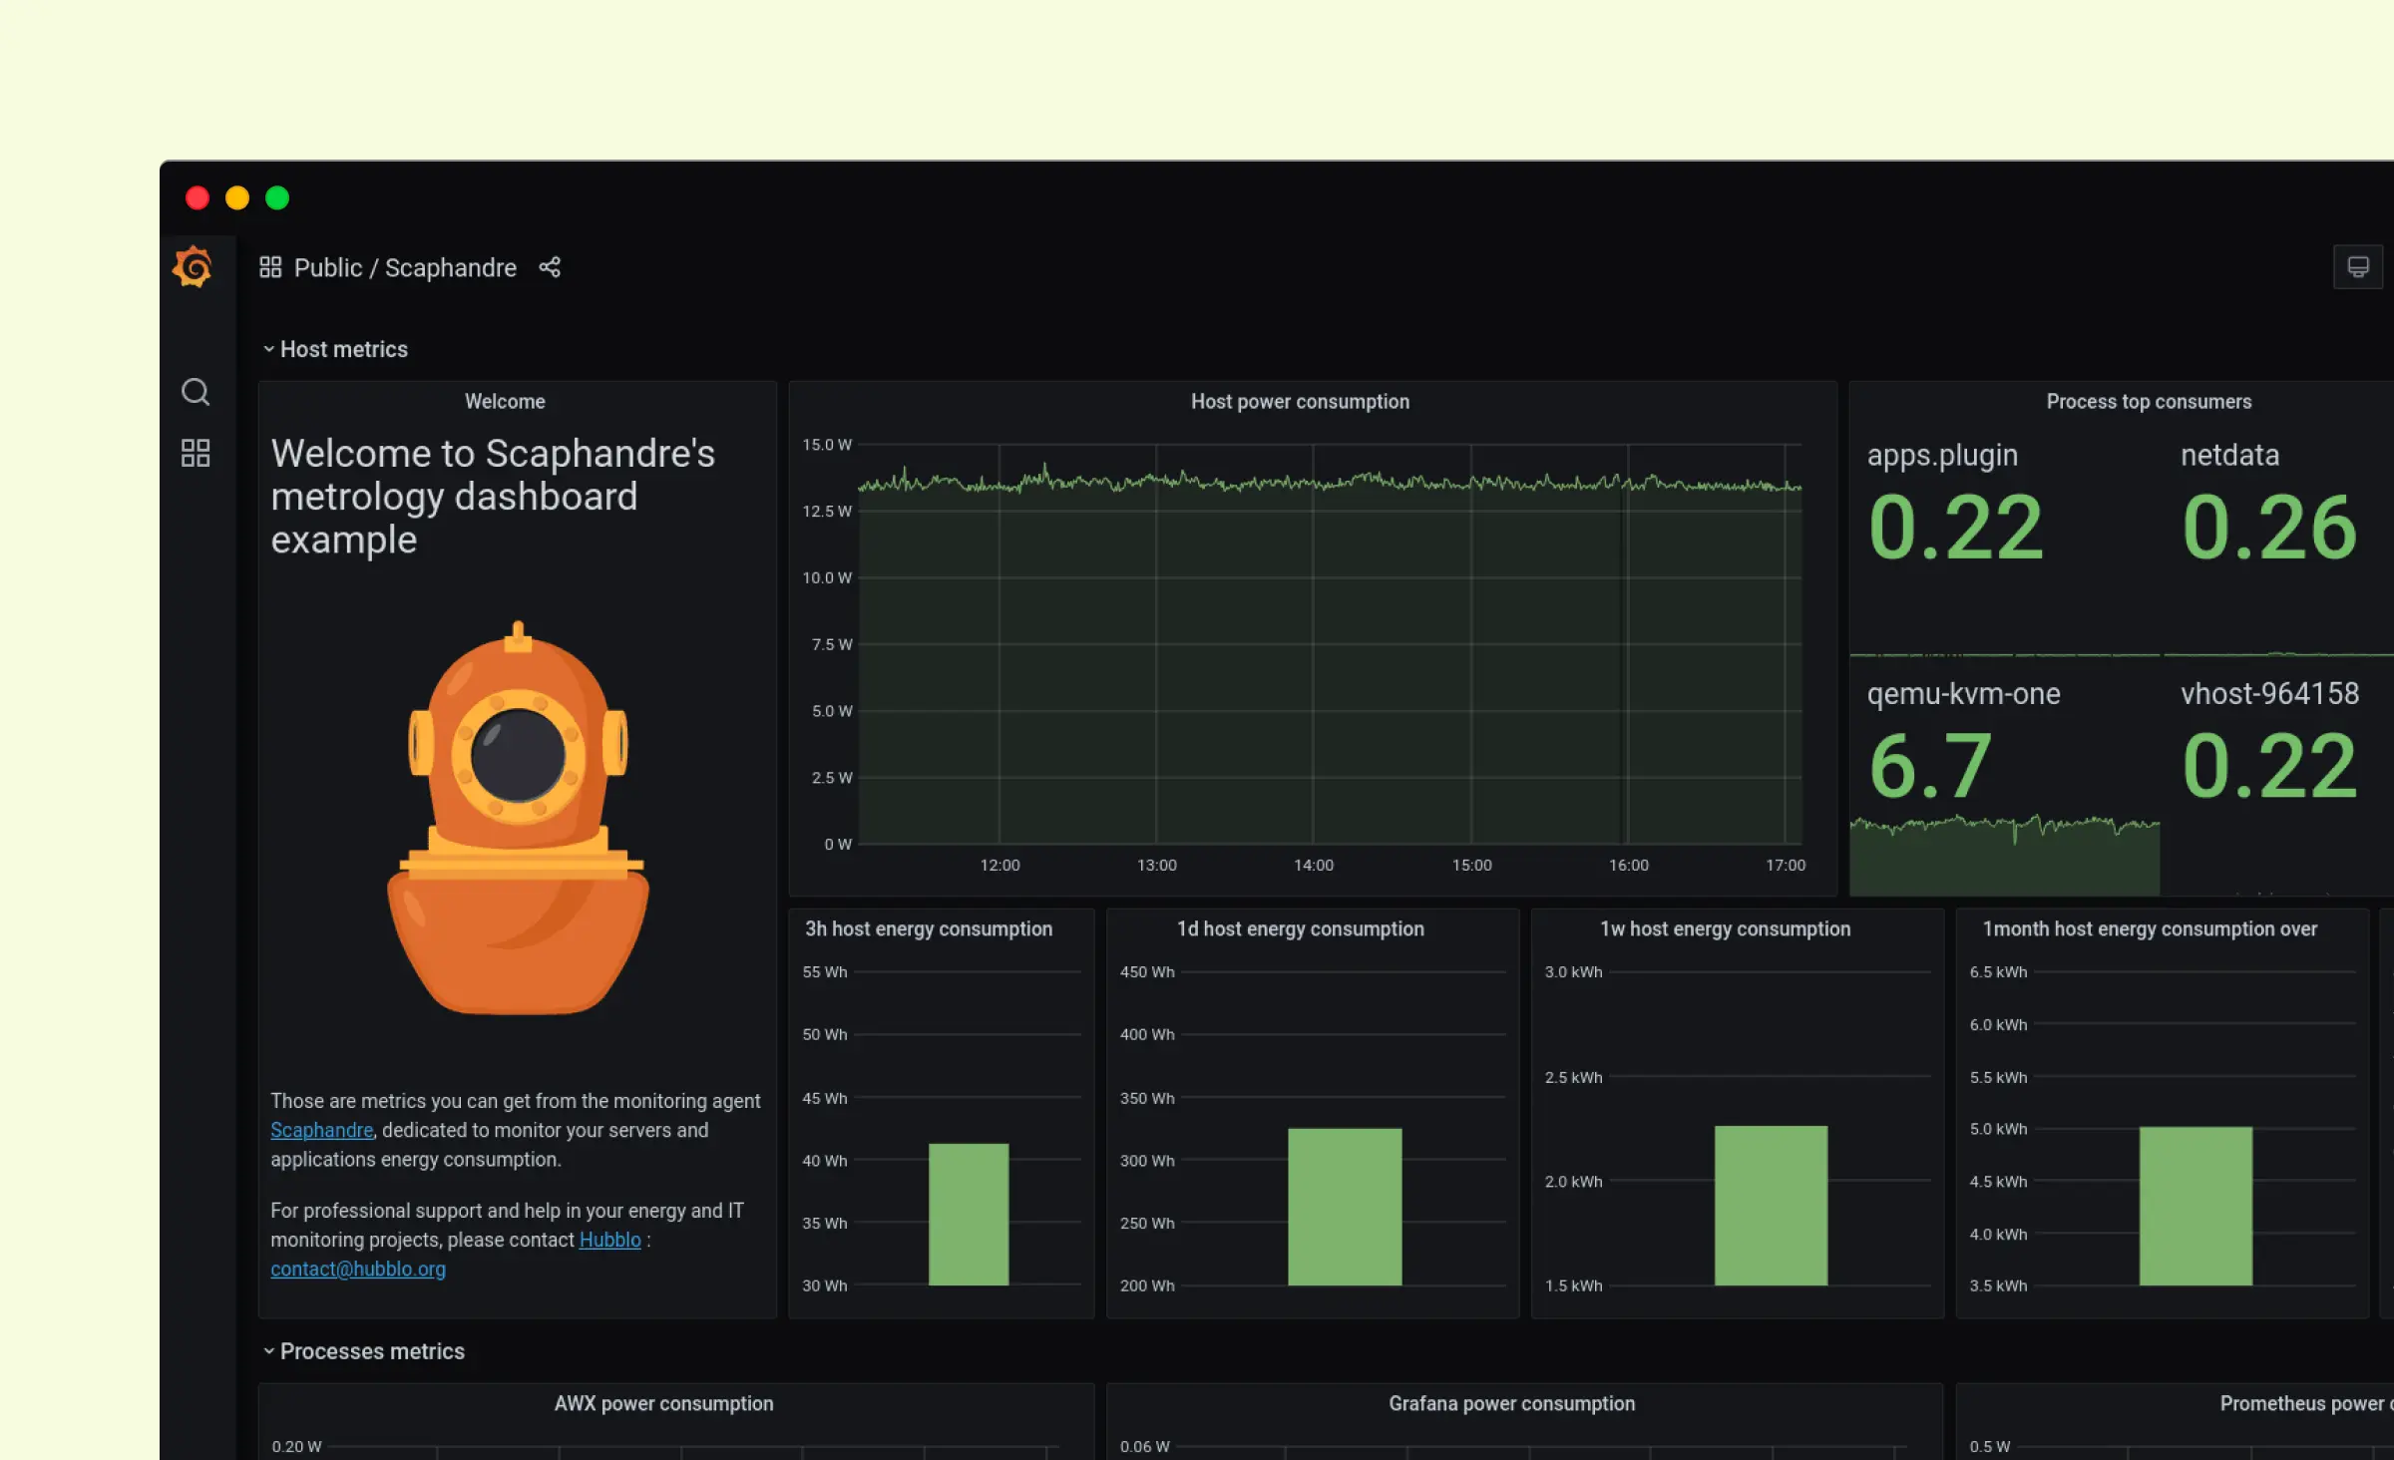Viewport: 2394px width, 1460px height.
Task: Toggle the green traffic light window control
Action: [x=276, y=198]
